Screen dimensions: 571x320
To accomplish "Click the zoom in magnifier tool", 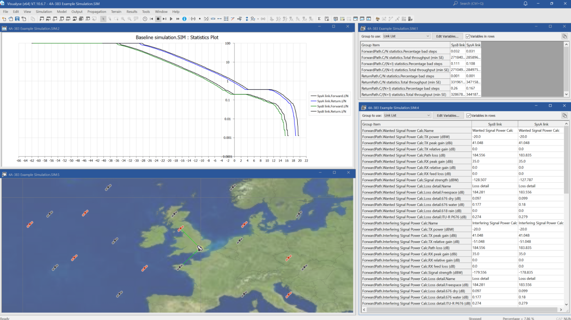I will tap(123, 19).
